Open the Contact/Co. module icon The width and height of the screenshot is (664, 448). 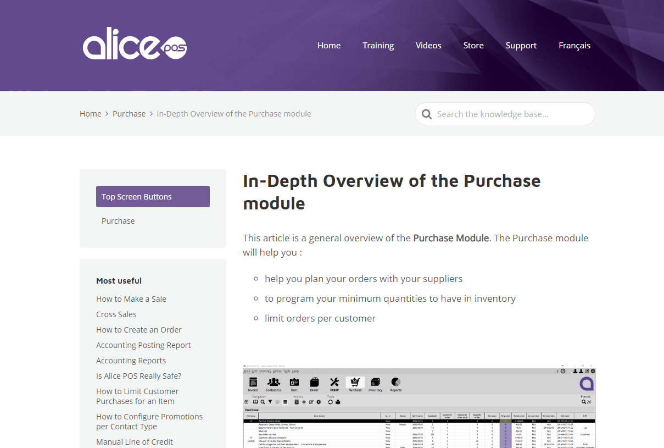pos(273,382)
